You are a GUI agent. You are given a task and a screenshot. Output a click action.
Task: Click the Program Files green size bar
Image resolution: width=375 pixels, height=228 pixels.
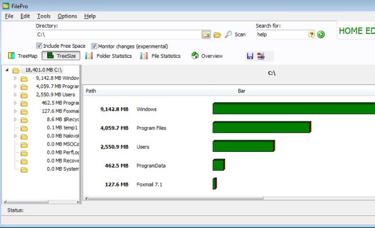(x=262, y=127)
